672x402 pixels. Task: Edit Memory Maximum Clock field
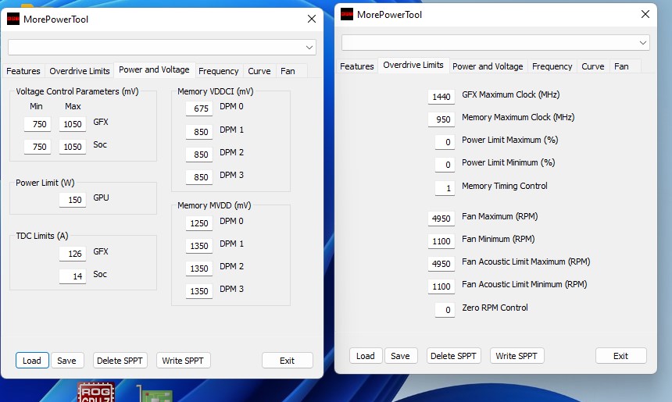pos(441,119)
